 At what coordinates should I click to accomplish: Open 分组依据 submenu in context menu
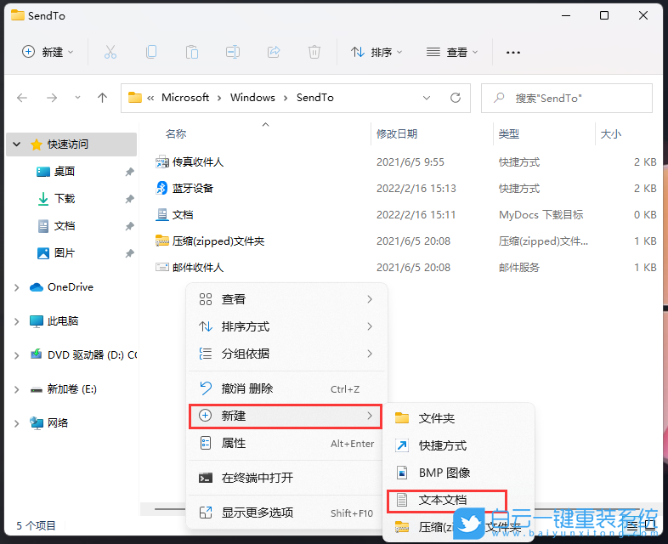click(286, 354)
